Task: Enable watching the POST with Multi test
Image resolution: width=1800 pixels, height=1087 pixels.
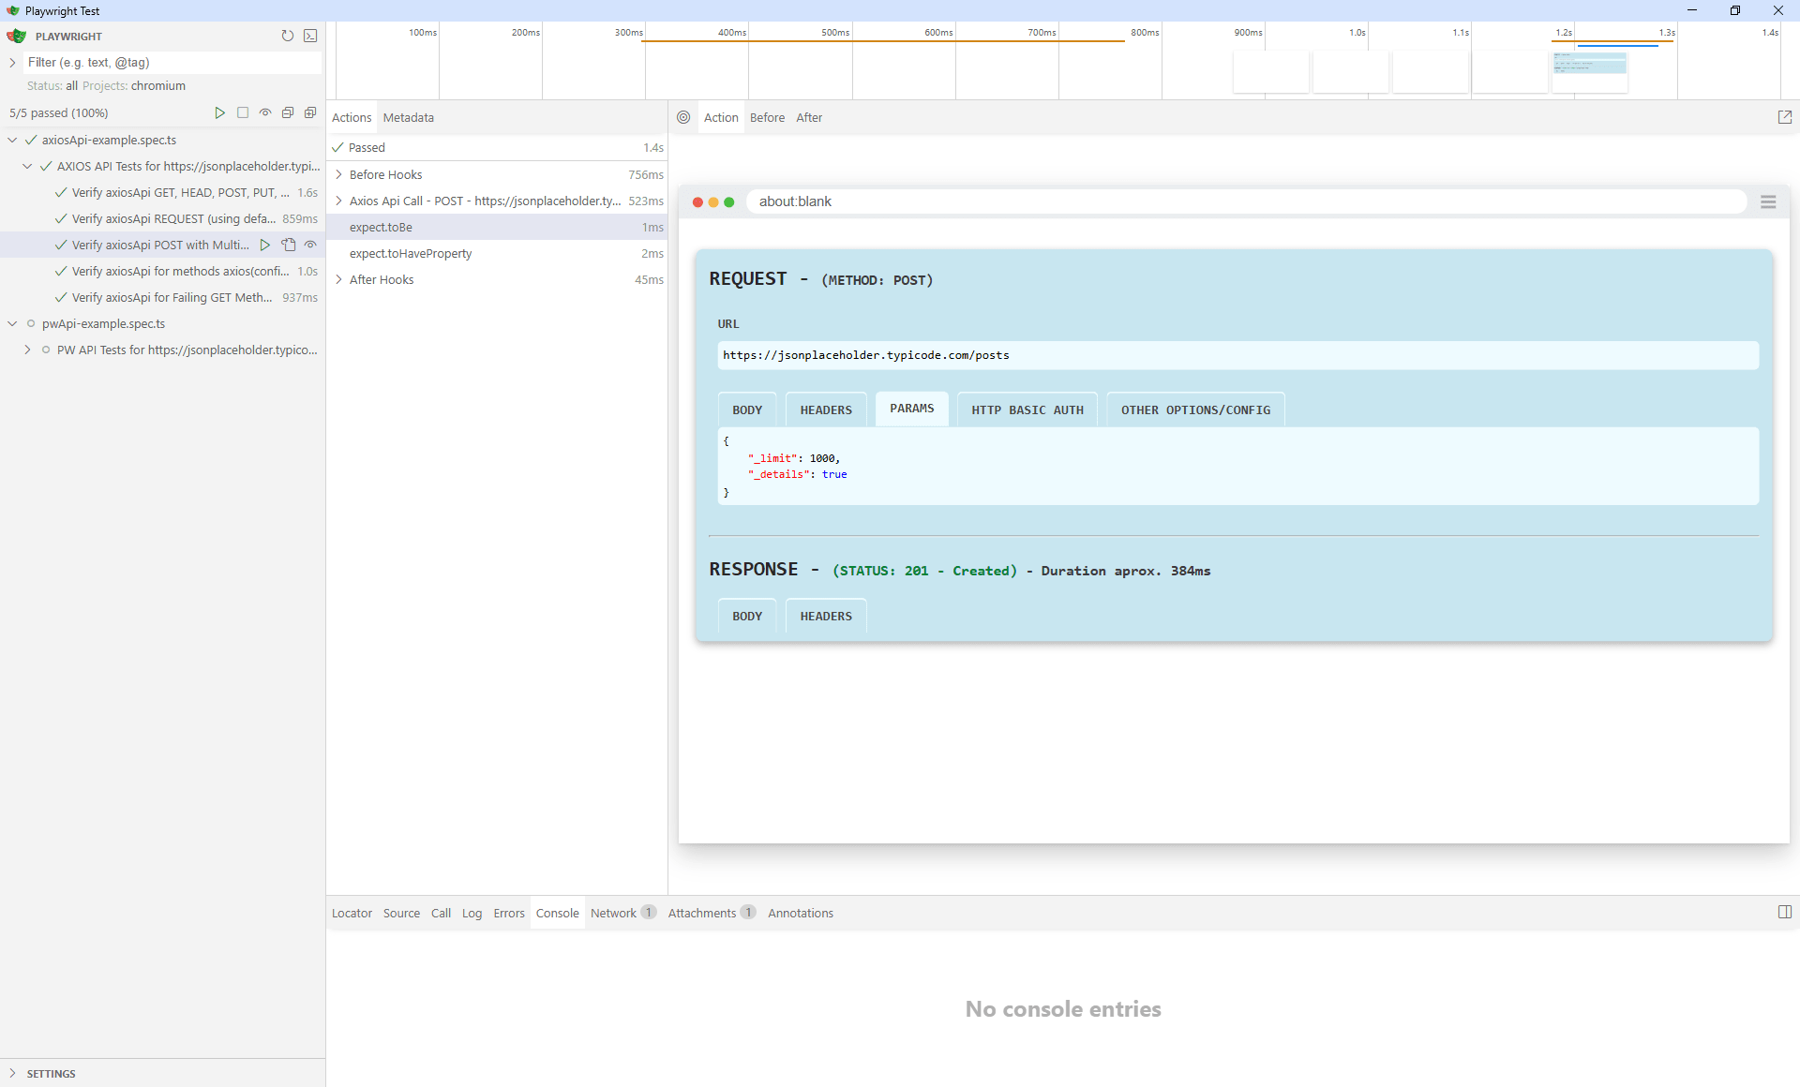Action: pyautogui.click(x=310, y=245)
